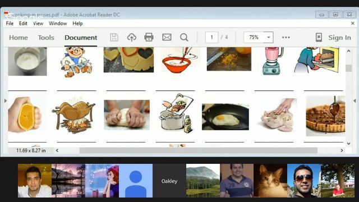Click the Save file icon
Viewport: 359px width, 202px height.
[114, 37]
